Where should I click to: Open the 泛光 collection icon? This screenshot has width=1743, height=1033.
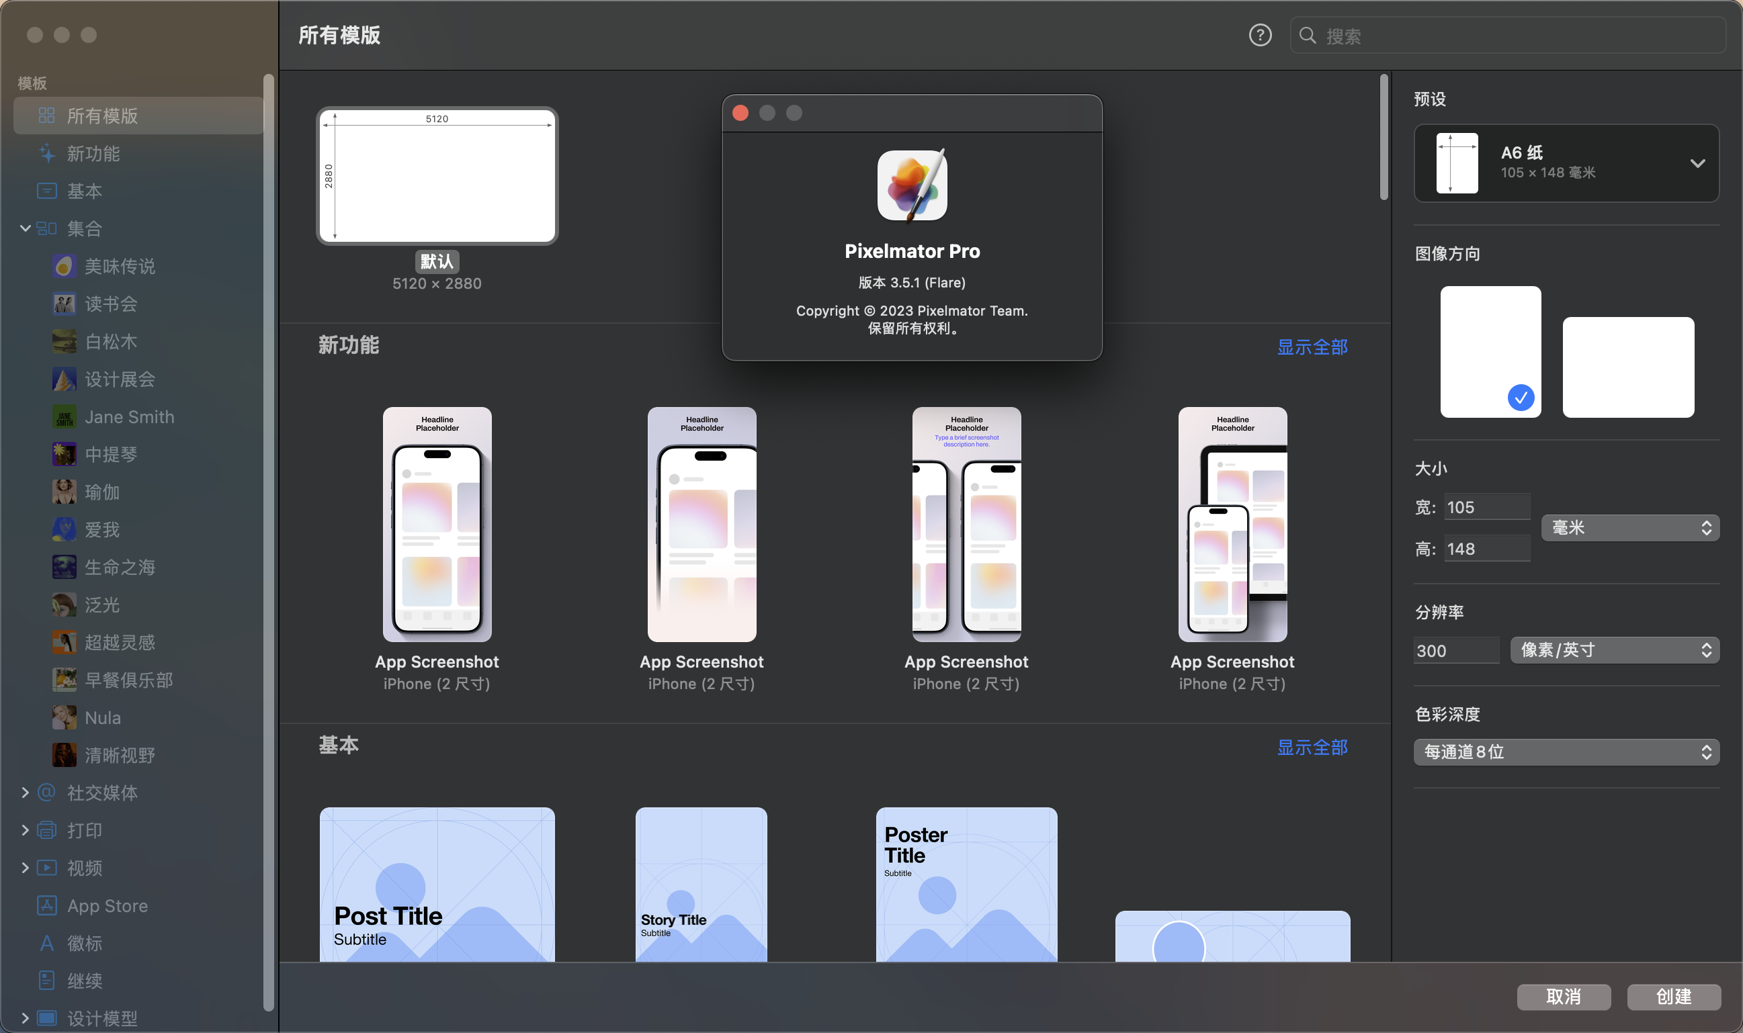click(64, 604)
